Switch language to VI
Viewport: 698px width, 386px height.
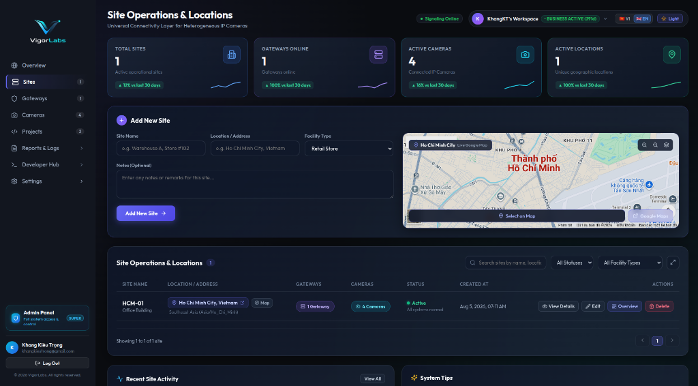click(x=624, y=18)
